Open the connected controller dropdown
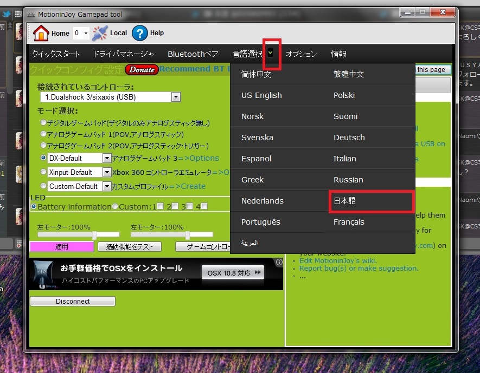Screen dimensions: 480x373 tap(176, 97)
